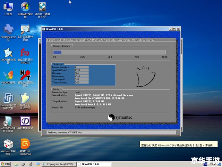This screenshot has height=167, width=222.
Task: Click the MB copied value 360
Action: 82,73
